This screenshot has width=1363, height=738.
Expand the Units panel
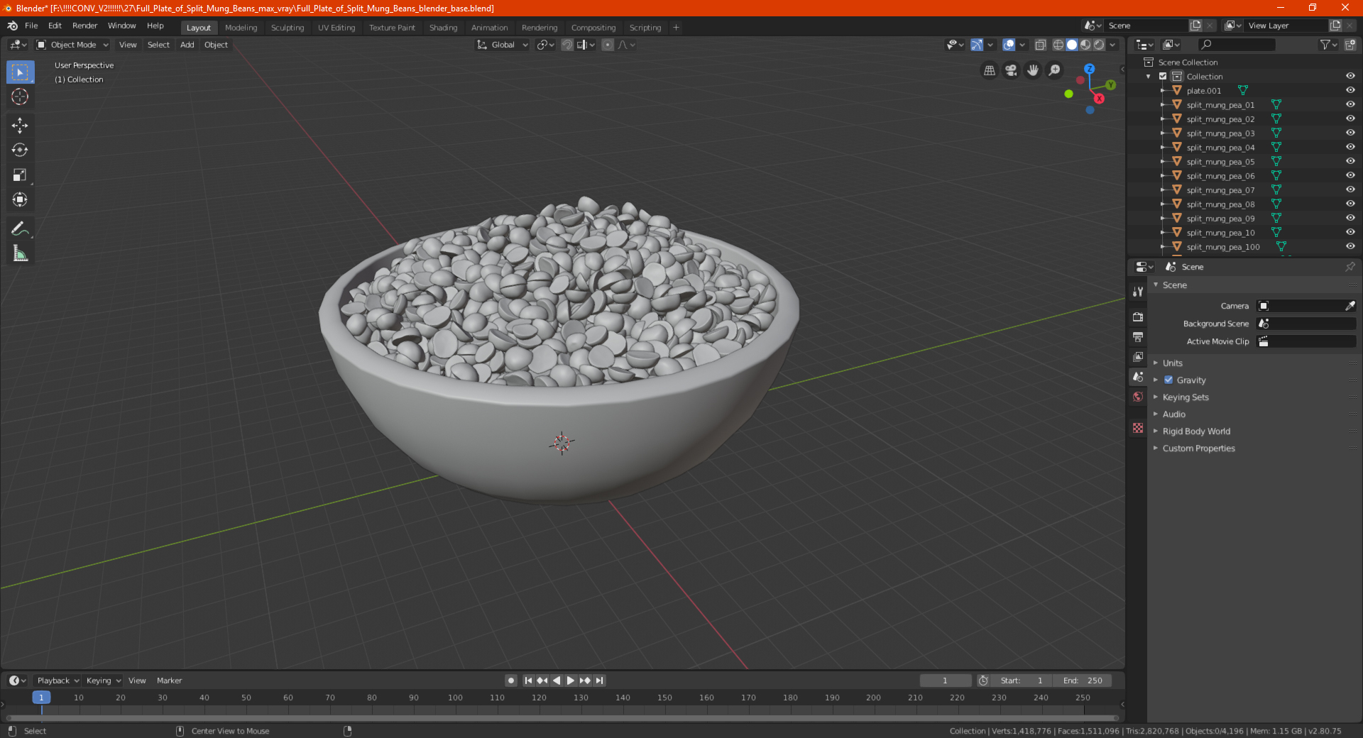[x=1172, y=363]
